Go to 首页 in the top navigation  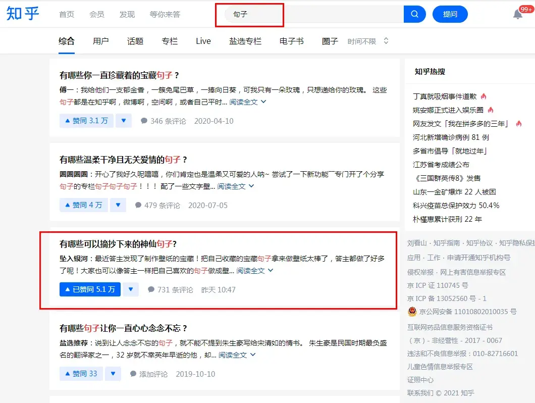67,14
